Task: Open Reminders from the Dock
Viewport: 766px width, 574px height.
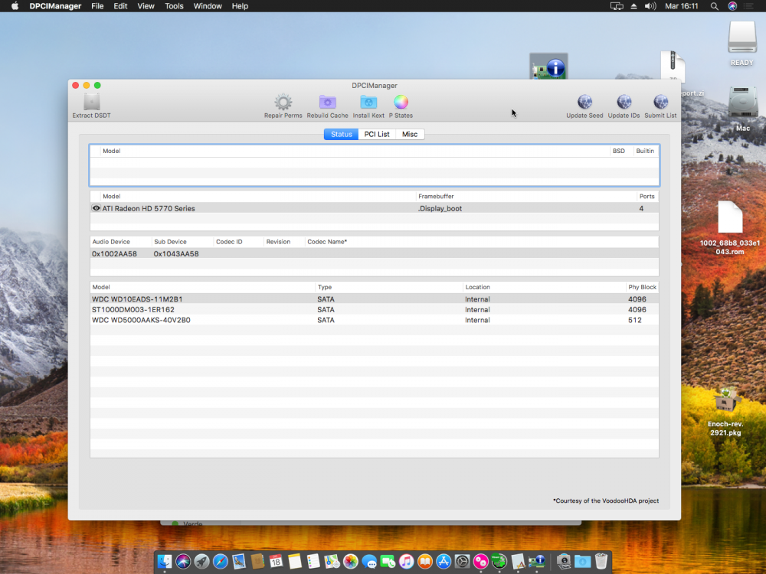Action: pyautogui.click(x=313, y=562)
